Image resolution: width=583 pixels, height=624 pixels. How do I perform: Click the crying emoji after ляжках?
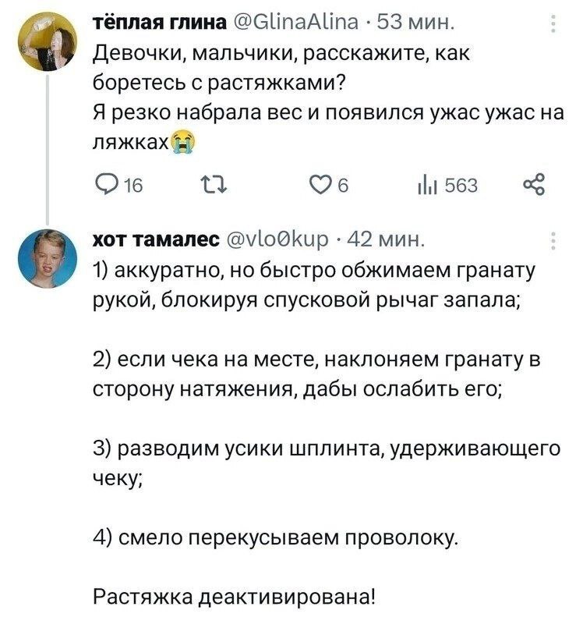click(183, 142)
